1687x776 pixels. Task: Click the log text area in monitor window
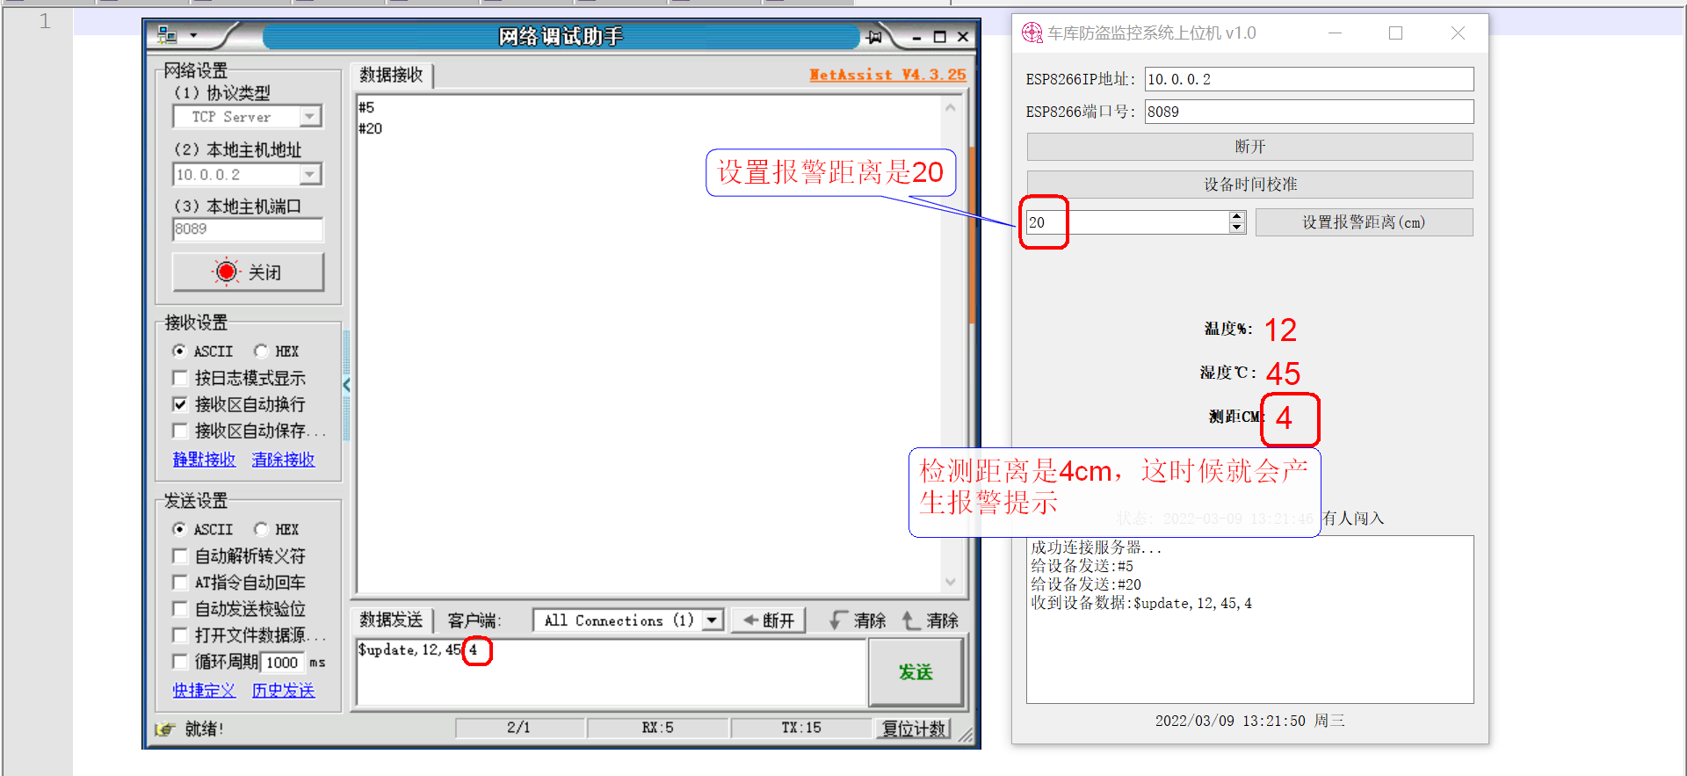click(1249, 620)
